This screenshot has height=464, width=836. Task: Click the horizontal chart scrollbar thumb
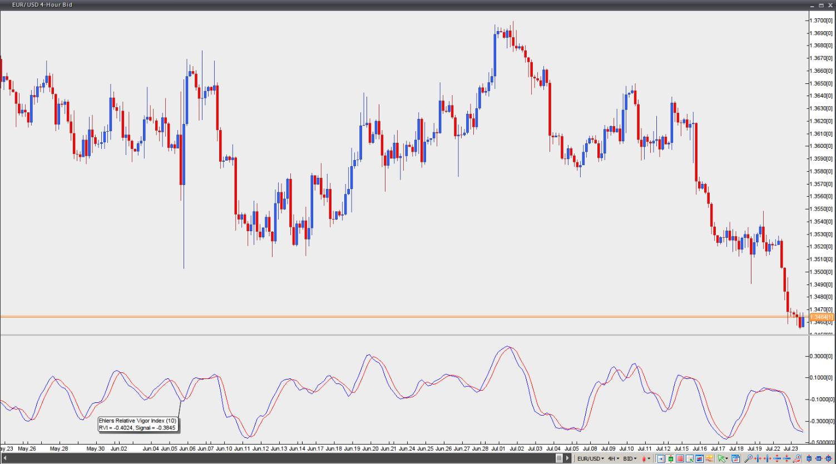coord(558,458)
